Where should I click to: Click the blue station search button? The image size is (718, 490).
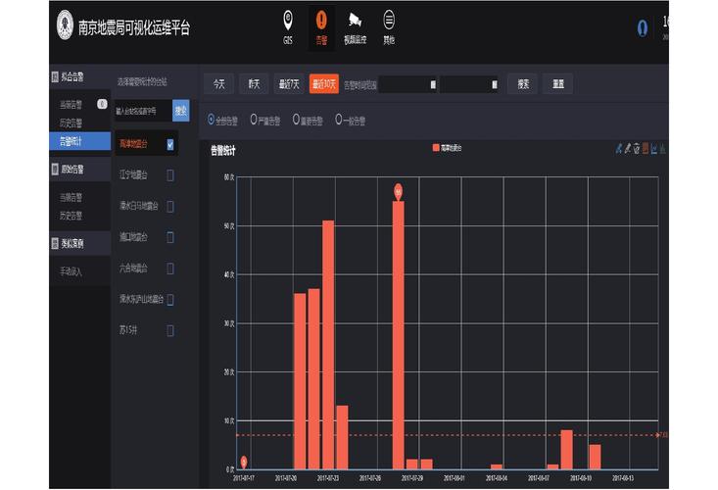[x=181, y=111]
